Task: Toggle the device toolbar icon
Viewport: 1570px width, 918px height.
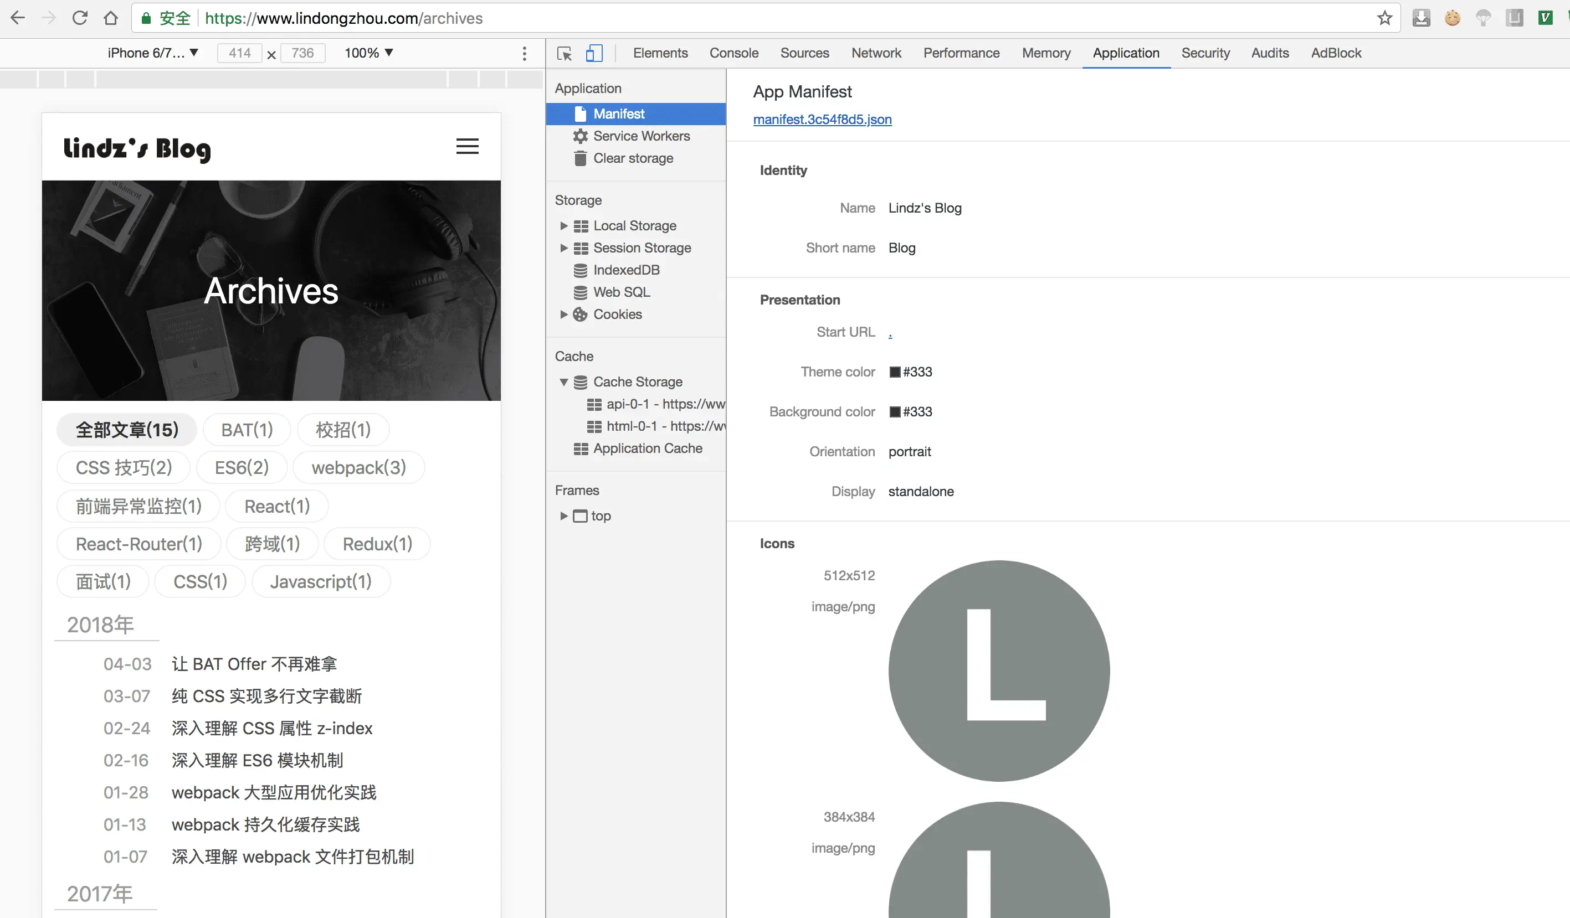Action: click(594, 54)
